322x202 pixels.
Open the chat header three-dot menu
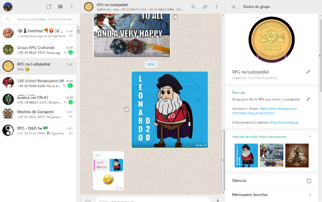[x=217, y=7]
